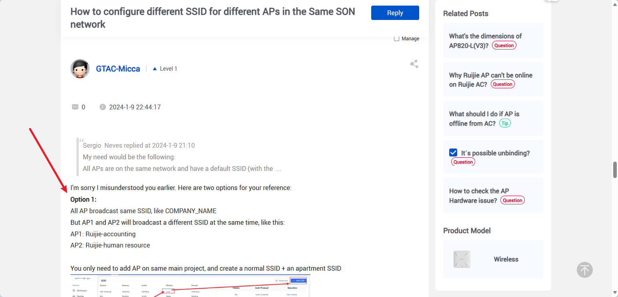
Task: Tick the Manage checkbox
Action: coord(396,39)
